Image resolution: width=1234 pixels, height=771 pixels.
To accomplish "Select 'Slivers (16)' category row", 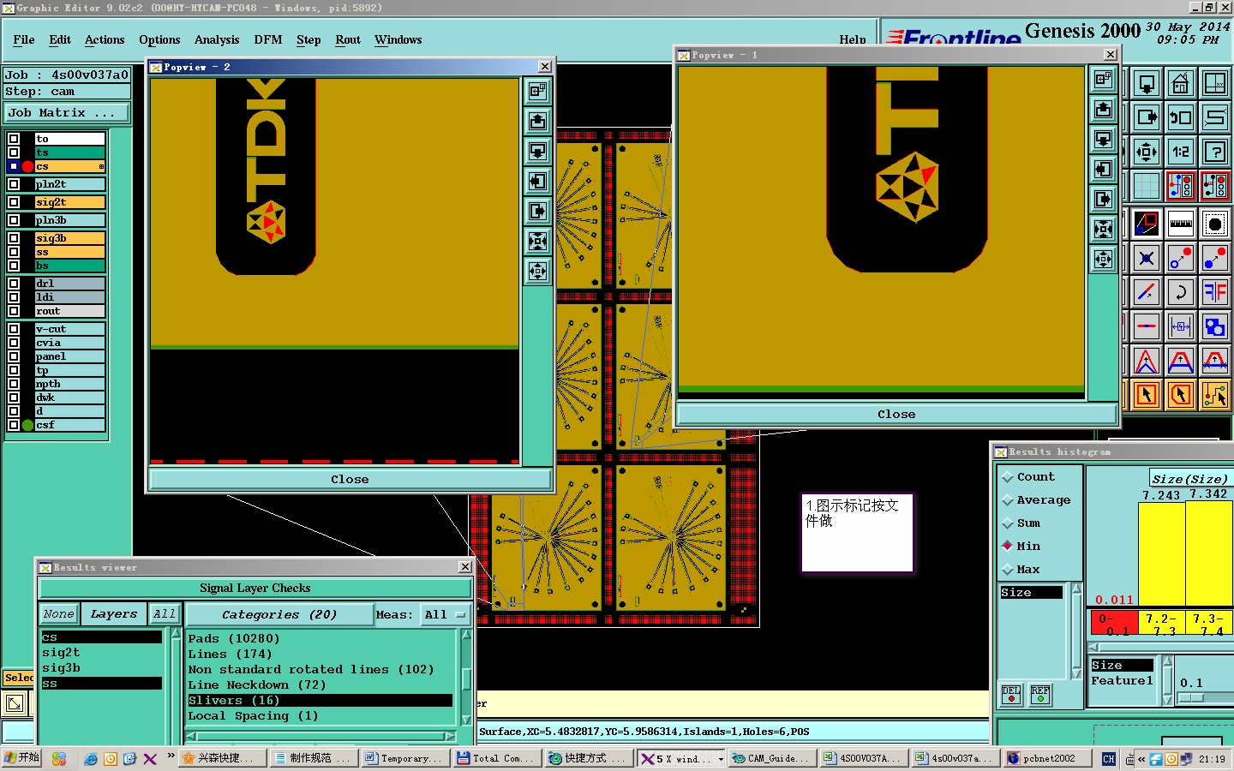I will [320, 700].
